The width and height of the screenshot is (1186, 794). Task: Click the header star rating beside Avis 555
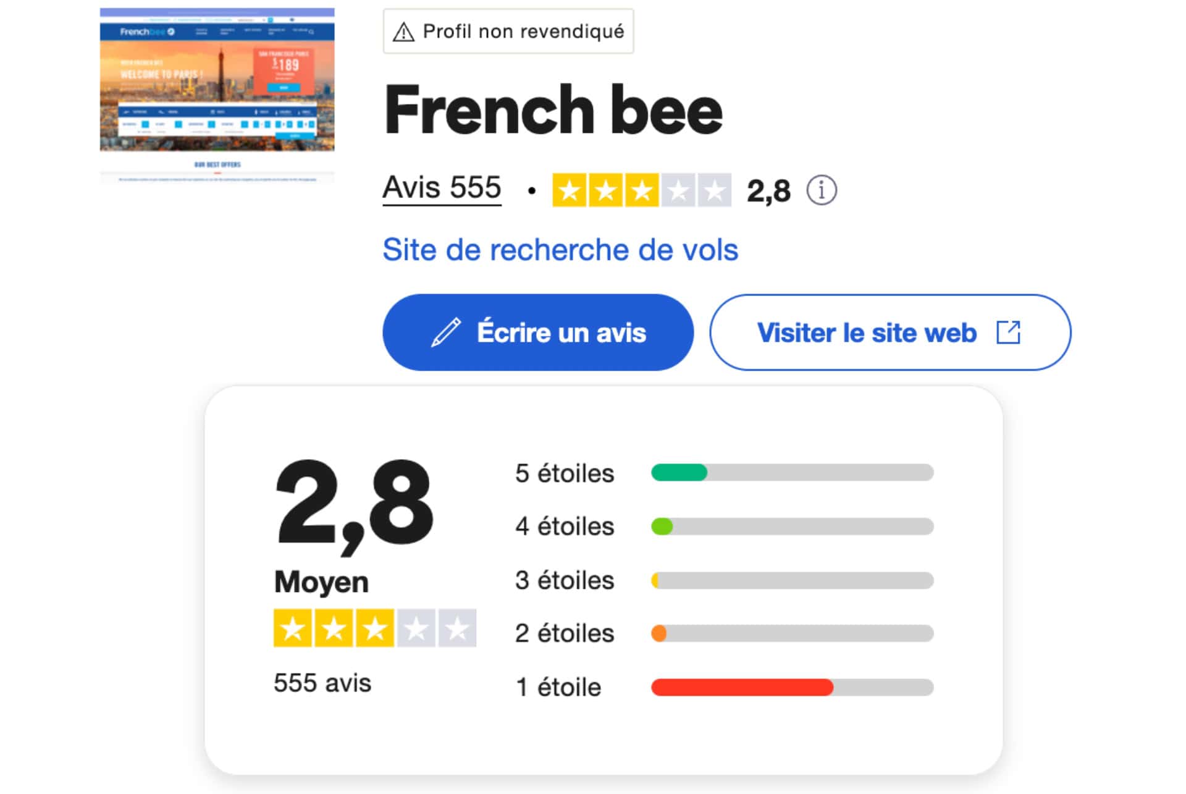641,190
